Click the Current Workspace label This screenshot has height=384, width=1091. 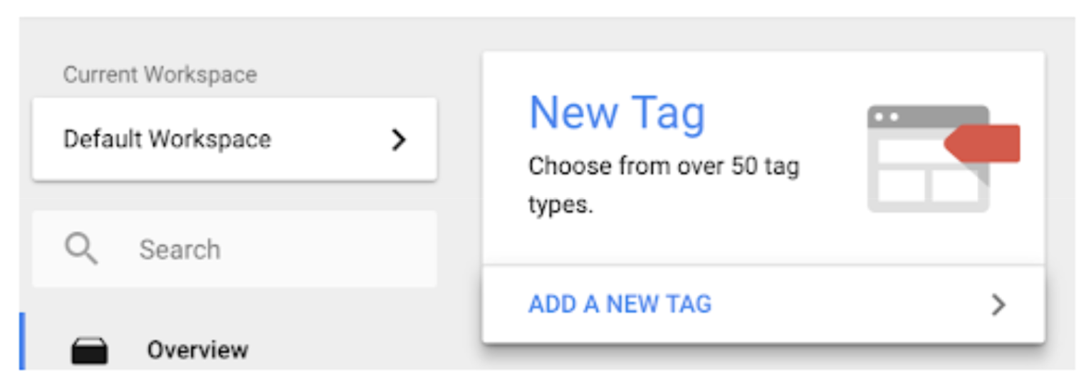tap(160, 75)
